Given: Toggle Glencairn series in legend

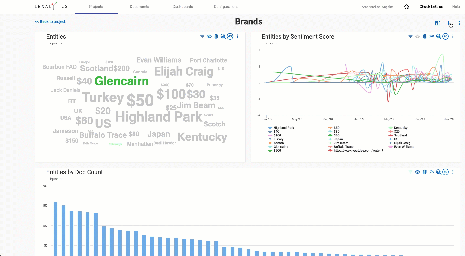Looking at the screenshot, I should tap(278, 147).
